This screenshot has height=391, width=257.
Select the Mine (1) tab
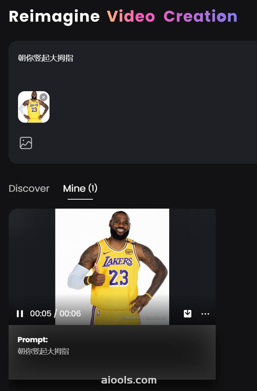coord(80,188)
